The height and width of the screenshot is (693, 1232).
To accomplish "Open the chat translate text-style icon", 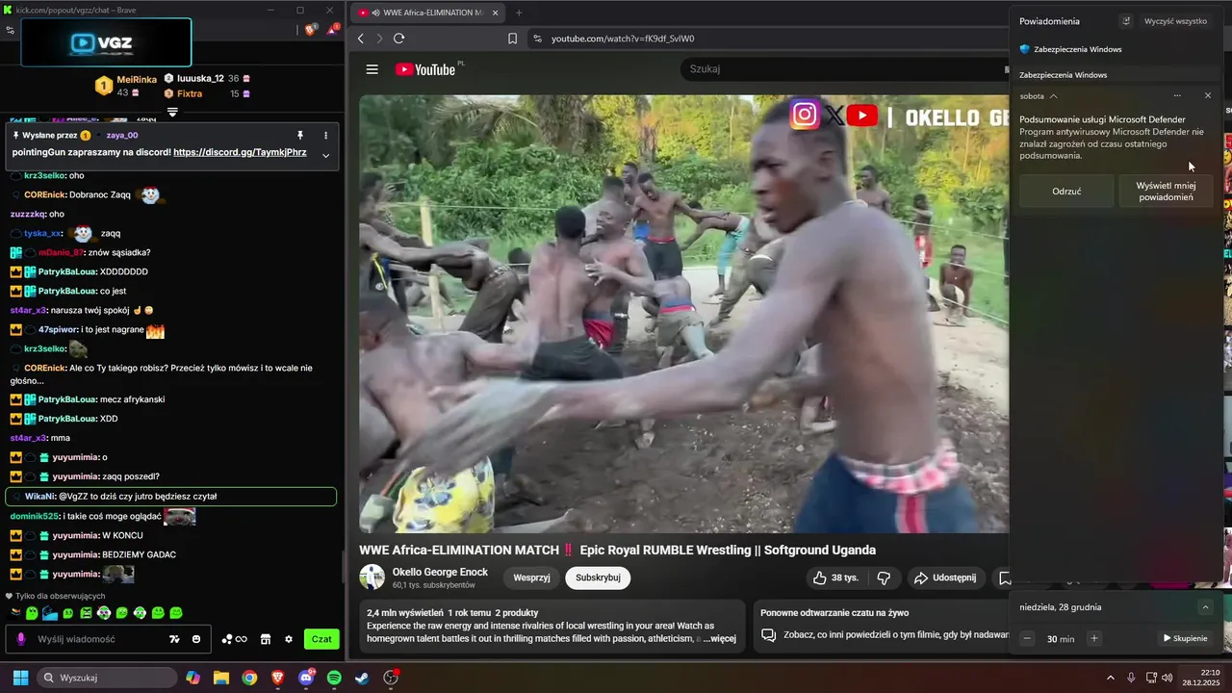I will pyautogui.click(x=174, y=639).
